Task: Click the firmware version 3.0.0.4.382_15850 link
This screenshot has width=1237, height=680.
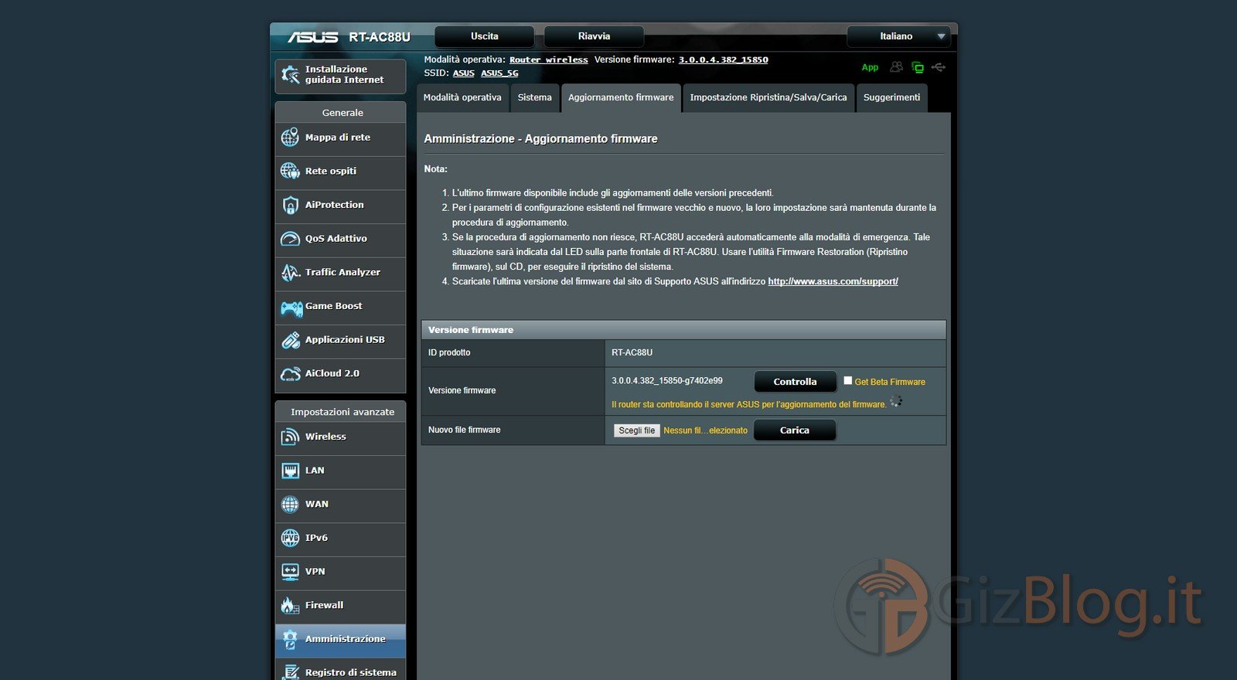Action: pyautogui.click(x=723, y=59)
